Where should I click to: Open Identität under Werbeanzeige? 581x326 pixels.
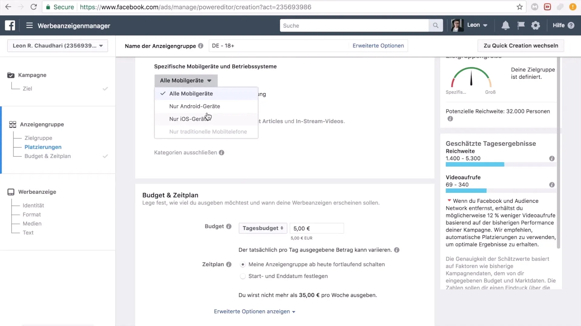pyautogui.click(x=33, y=206)
